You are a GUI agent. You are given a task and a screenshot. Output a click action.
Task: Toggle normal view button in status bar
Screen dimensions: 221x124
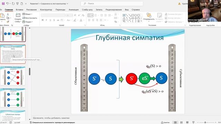(175, 123)
